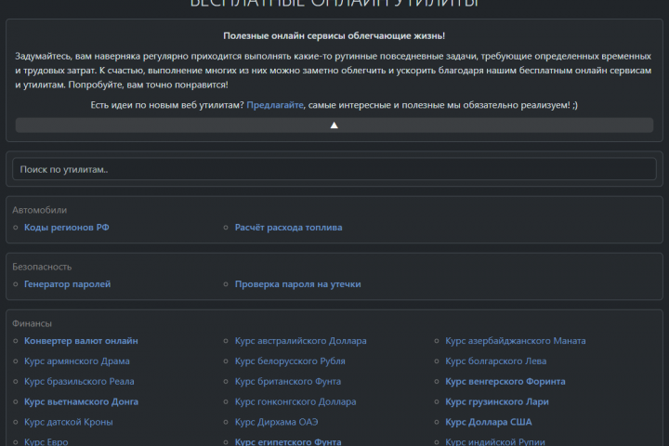The height and width of the screenshot is (446, 669).
Task: Open Курс белорусского Рубля link
Action: (290, 361)
